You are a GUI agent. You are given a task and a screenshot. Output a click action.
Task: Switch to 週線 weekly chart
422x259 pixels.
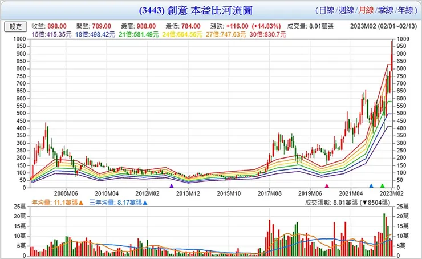pos(346,10)
